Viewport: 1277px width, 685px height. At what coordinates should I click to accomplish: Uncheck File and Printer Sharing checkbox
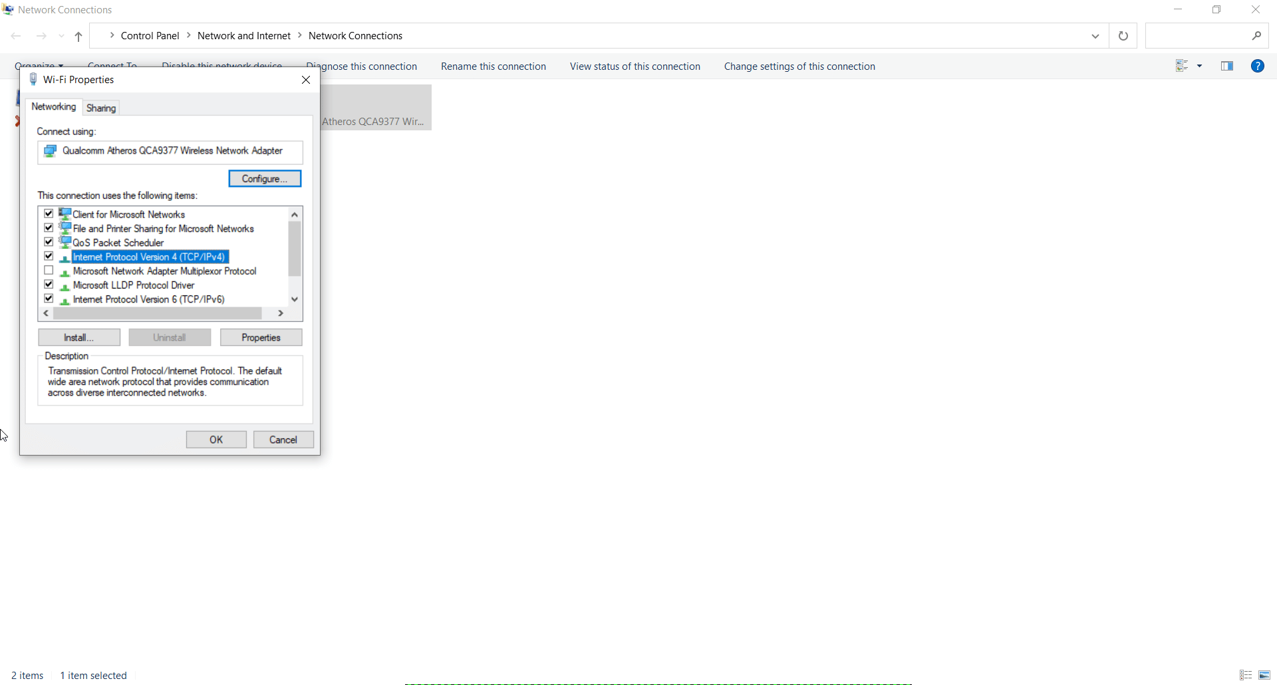click(49, 228)
